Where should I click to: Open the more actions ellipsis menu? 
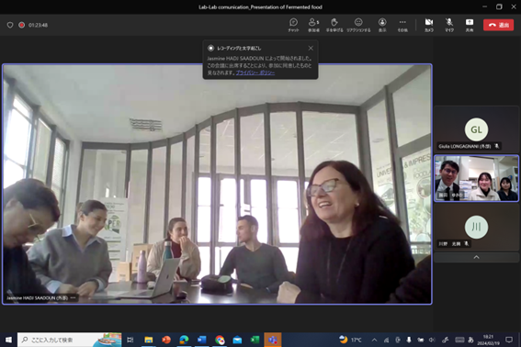tap(402, 25)
